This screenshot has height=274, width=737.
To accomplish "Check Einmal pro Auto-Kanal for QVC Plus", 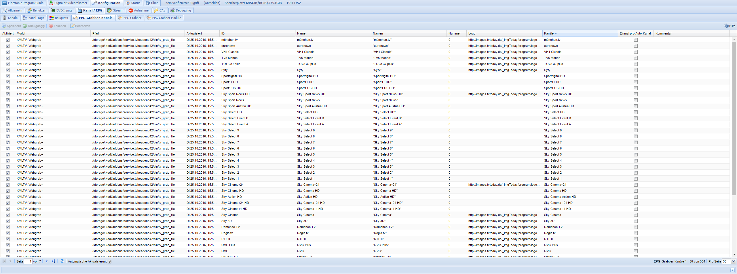I will [x=636, y=245].
